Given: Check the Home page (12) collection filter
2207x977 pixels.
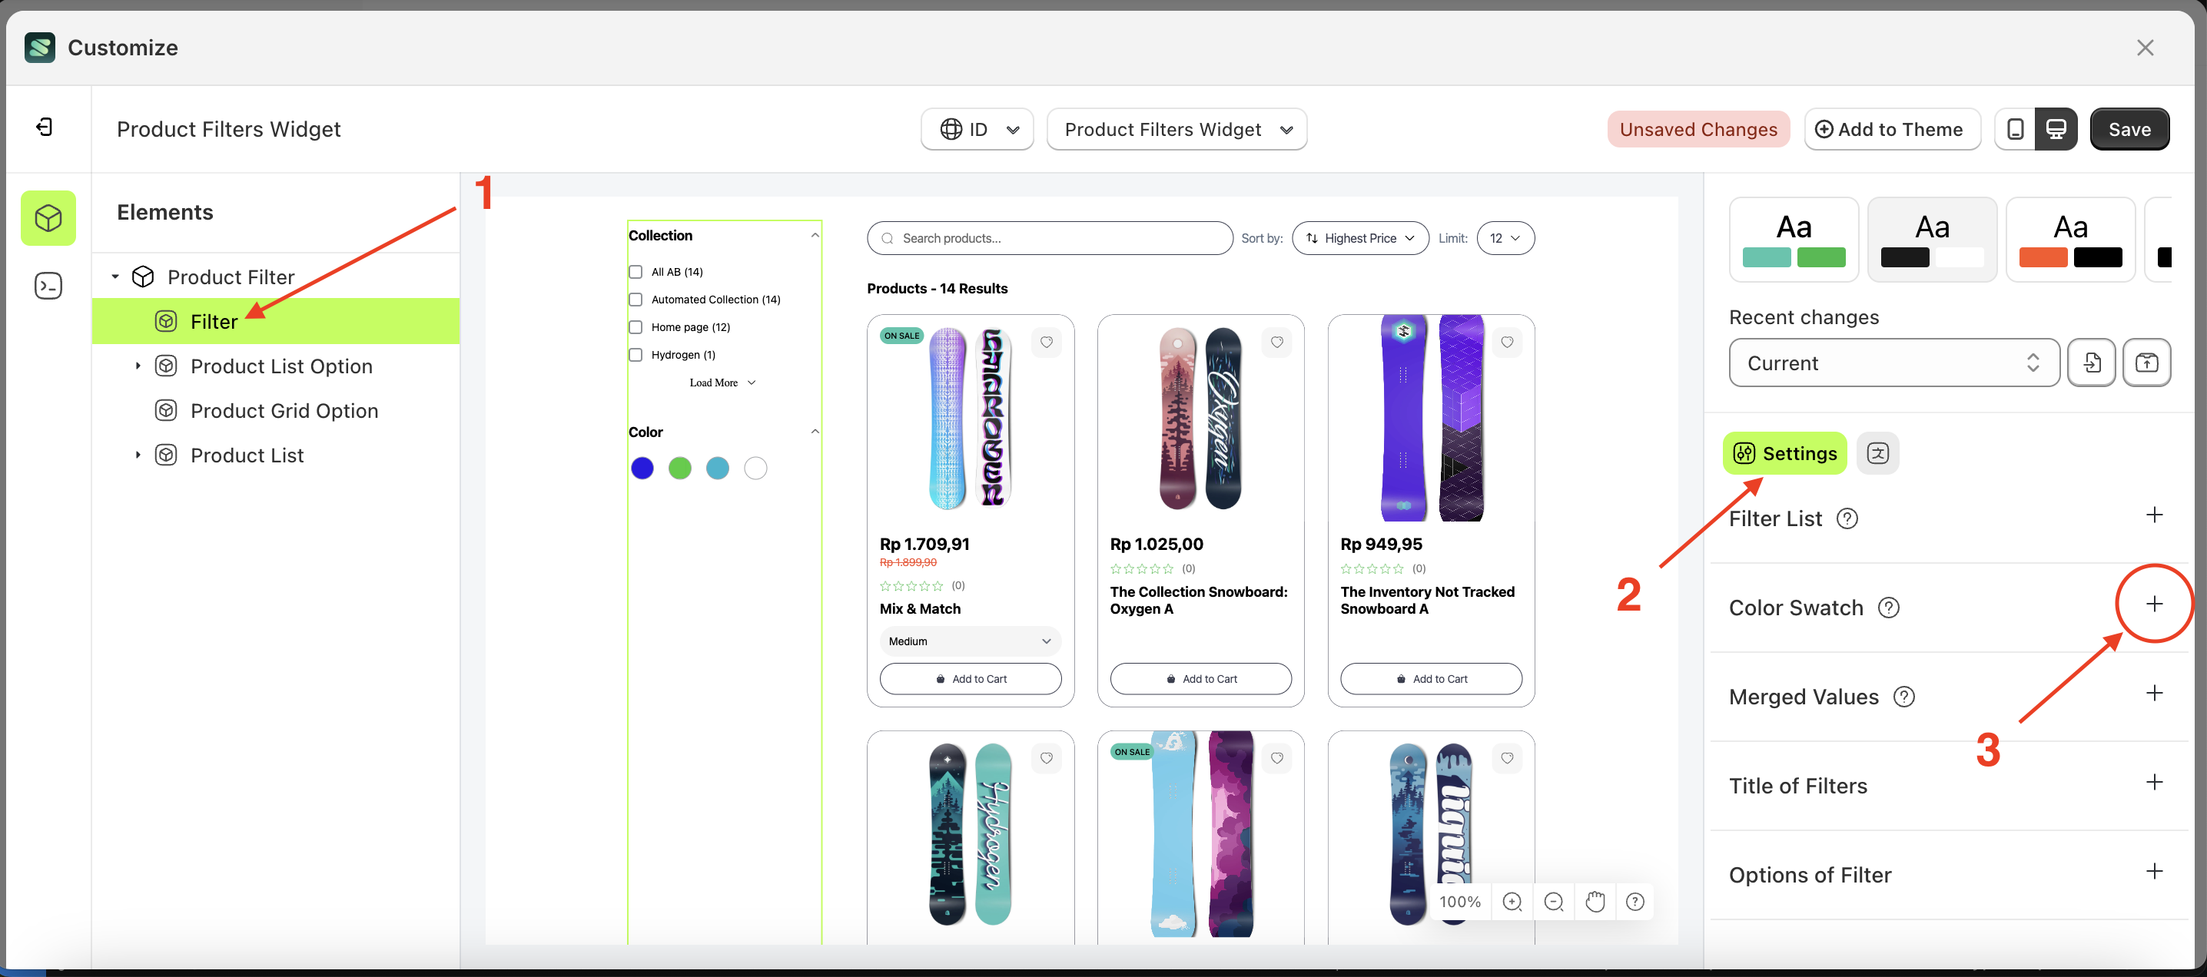Looking at the screenshot, I should (x=635, y=326).
